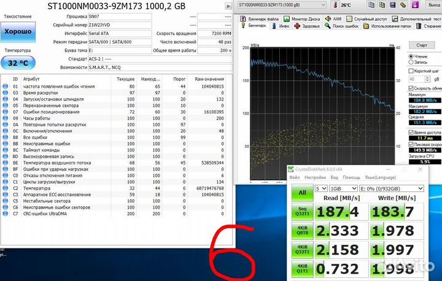Viewport: 442px width, 281px height.
Task: Click the 32 °C temperature indicator
Action: (x=18, y=63)
